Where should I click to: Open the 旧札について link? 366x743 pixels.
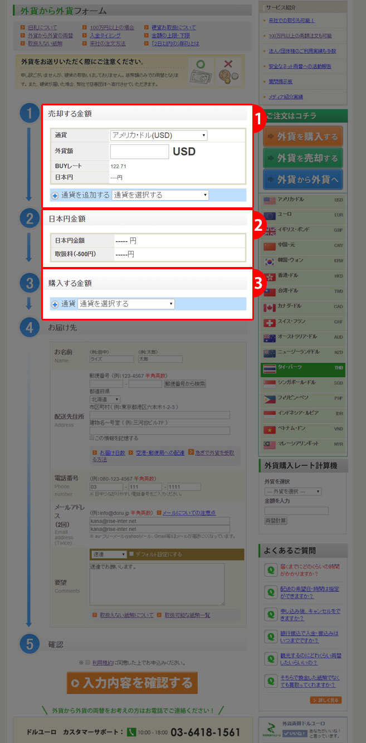42,27
